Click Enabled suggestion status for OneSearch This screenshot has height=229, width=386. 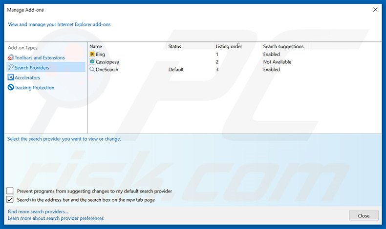[x=272, y=70]
